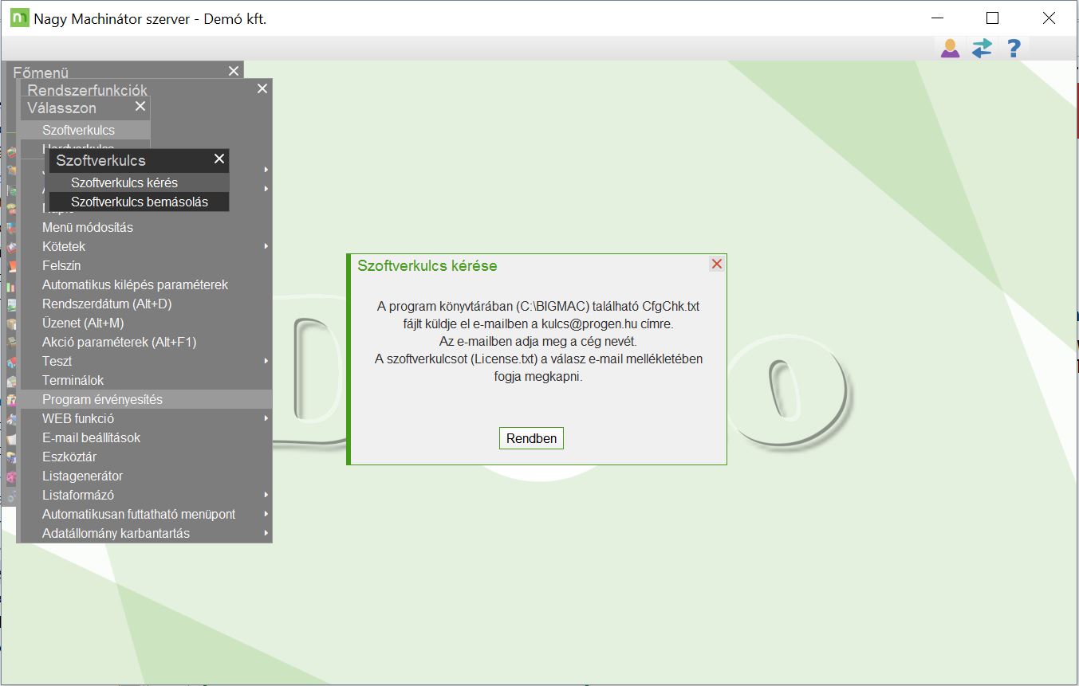This screenshot has width=1079, height=686.
Task: Select Program érvényesítés
Action: tap(144, 399)
